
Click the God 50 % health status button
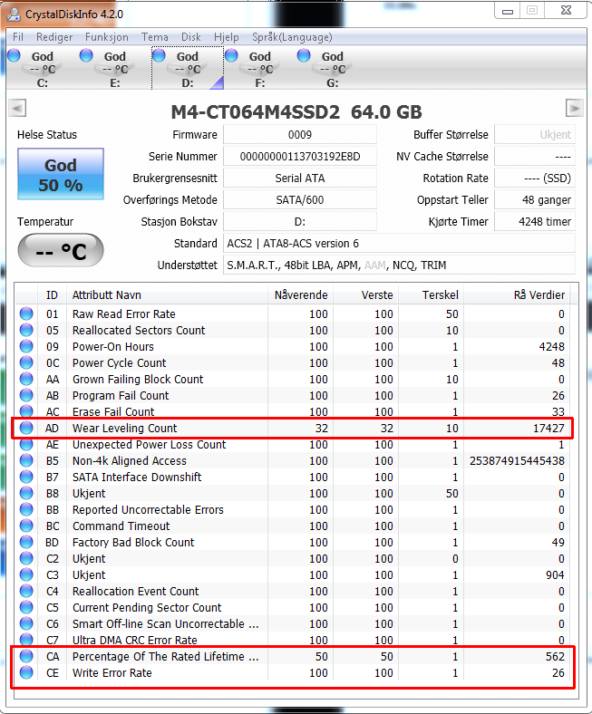pos(61,174)
